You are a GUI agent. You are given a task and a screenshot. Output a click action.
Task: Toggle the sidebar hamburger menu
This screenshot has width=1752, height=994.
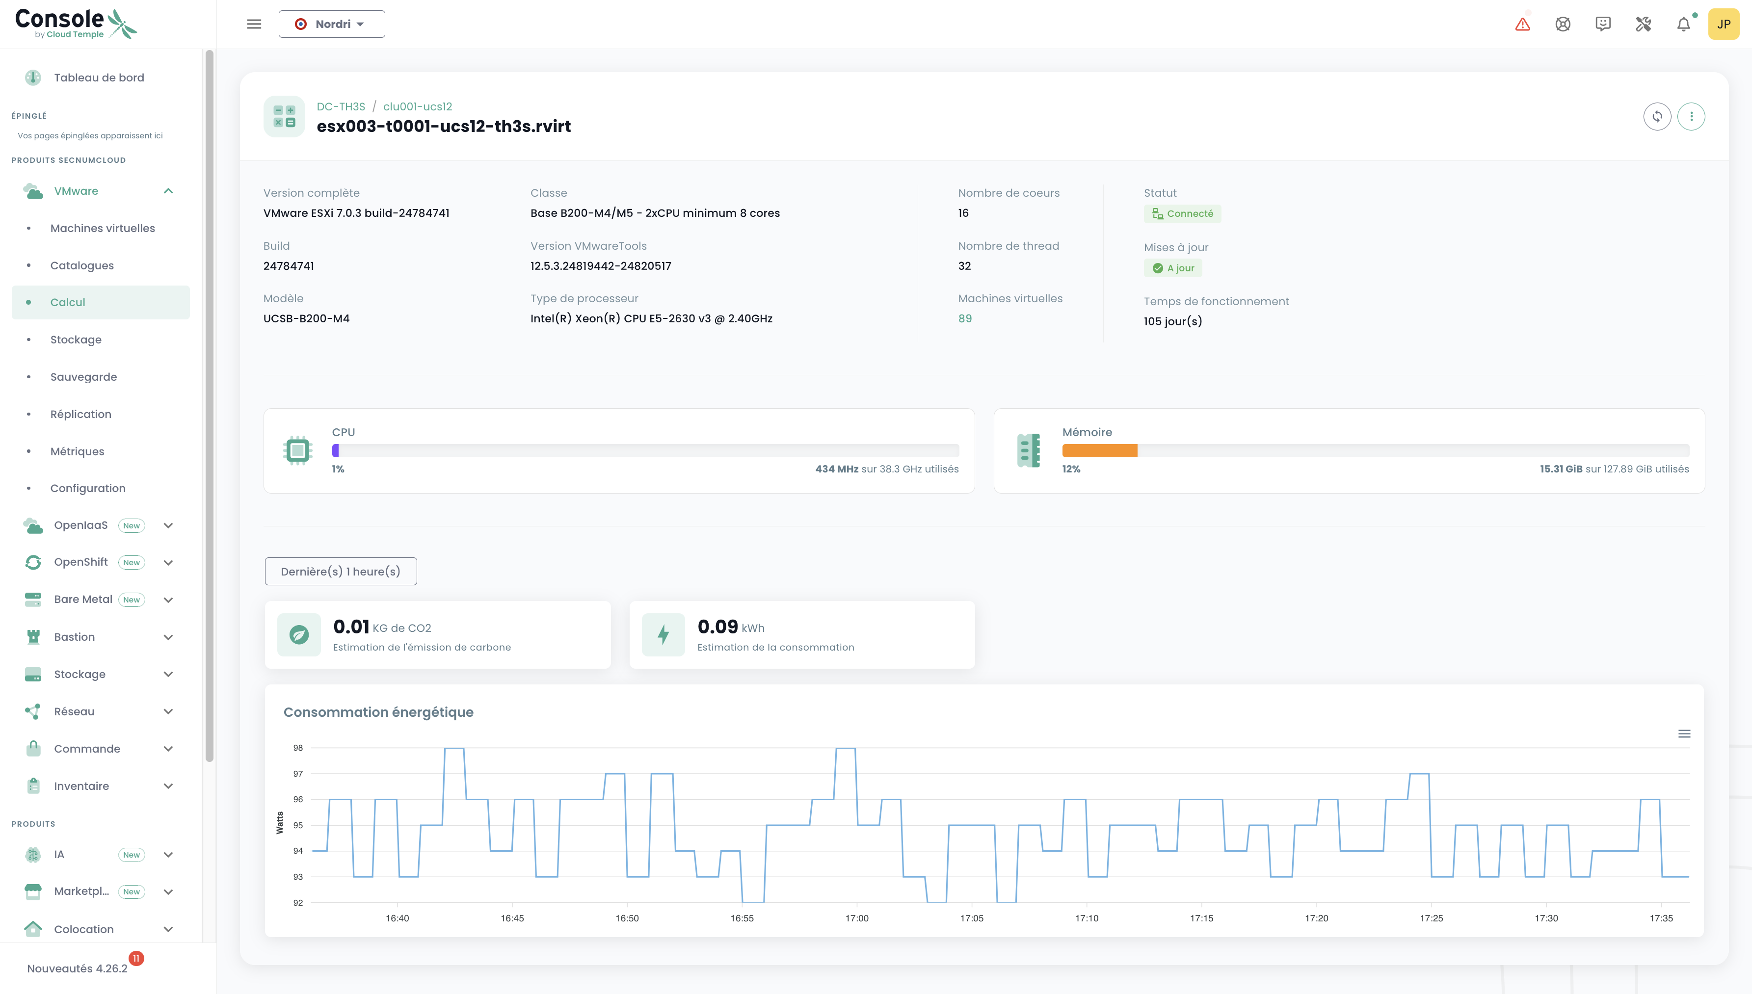254,25
